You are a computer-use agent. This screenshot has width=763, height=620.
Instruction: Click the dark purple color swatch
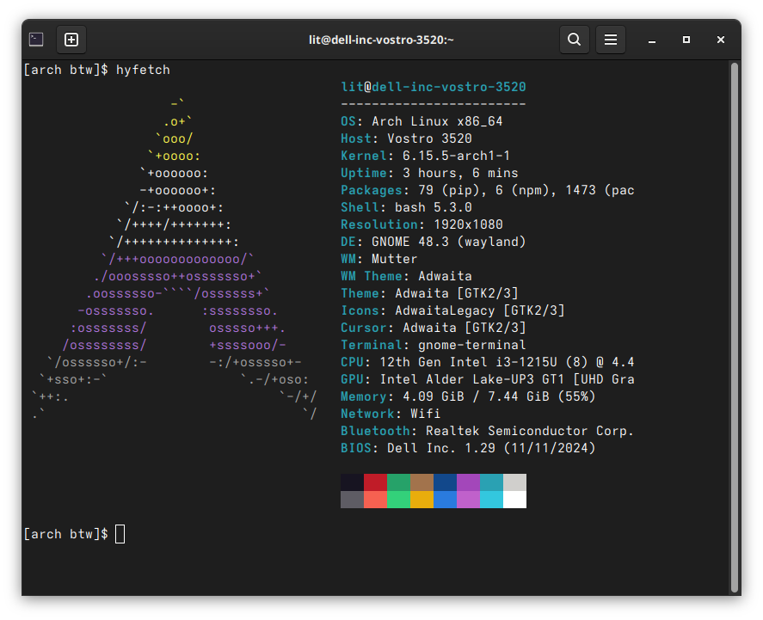469,482
